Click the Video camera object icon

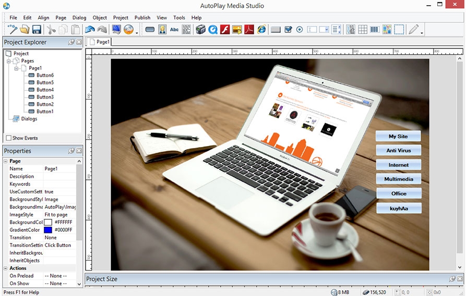[x=201, y=30]
